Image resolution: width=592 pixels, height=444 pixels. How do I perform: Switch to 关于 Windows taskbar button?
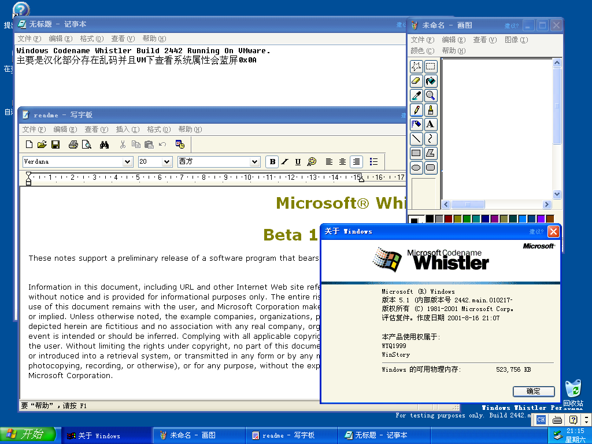107,436
